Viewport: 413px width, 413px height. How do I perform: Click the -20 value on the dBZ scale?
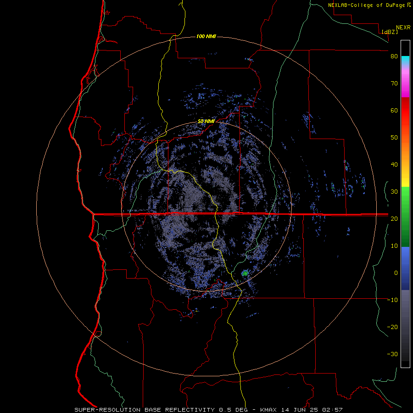(392, 327)
